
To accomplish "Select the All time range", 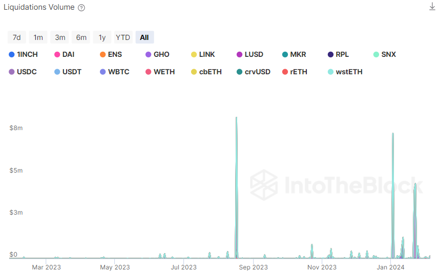I will [144, 37].
